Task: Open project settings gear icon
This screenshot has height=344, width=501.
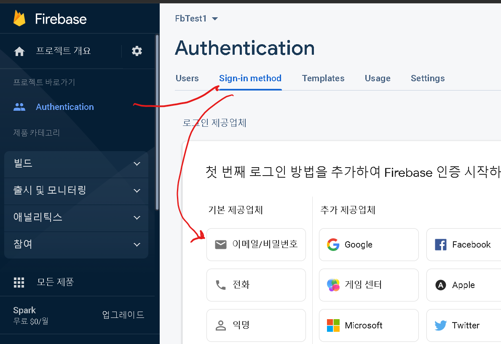Action: click(137, 51)
